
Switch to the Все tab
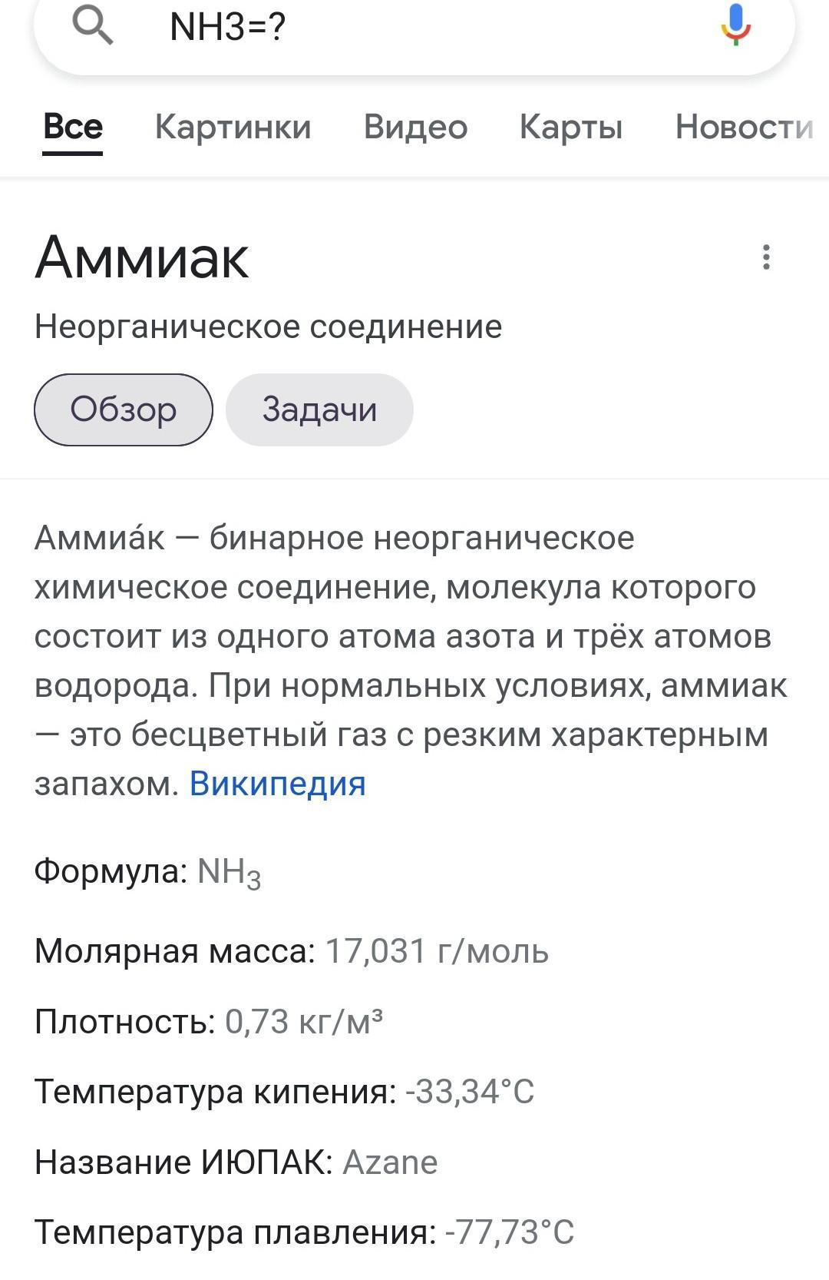coord(73,127)
